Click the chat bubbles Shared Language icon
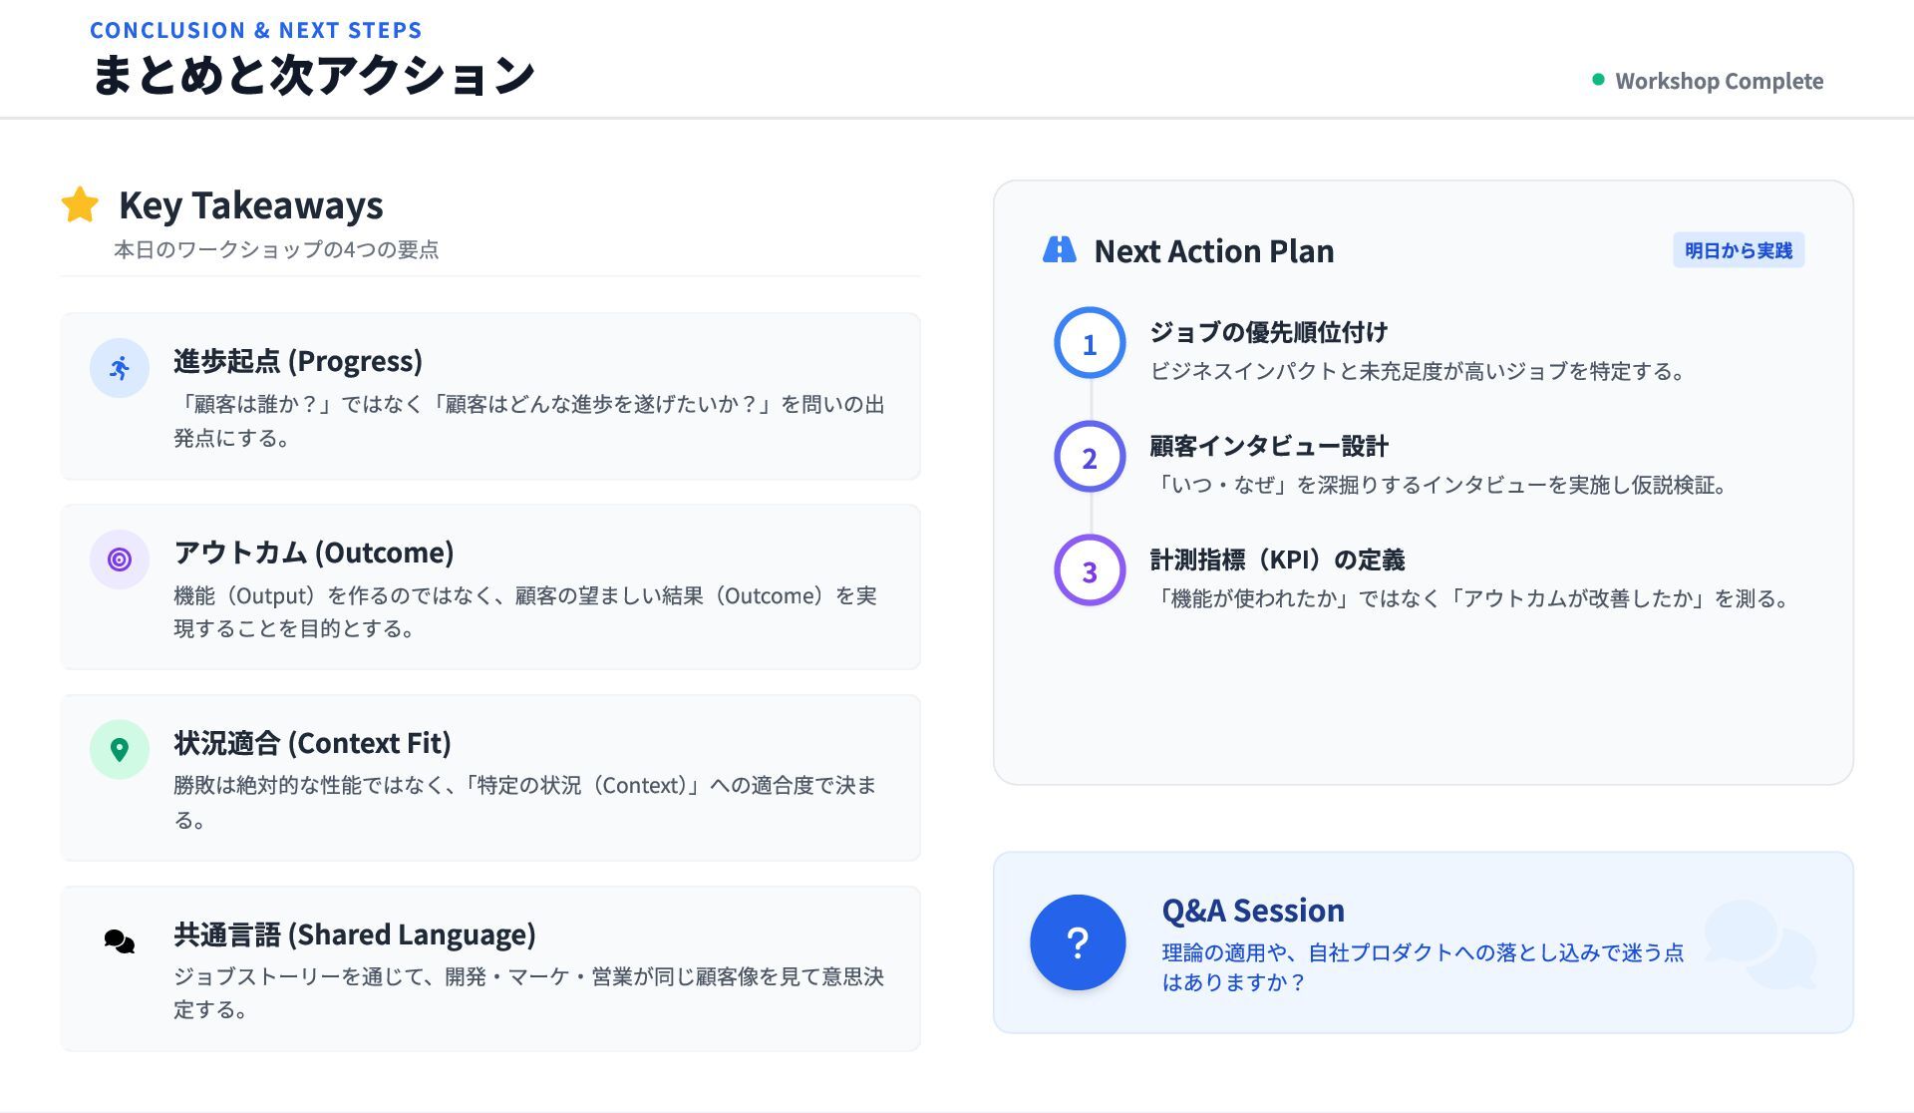The height and width of the screenshot is (1113, 1914). click(x=120, y=940)
